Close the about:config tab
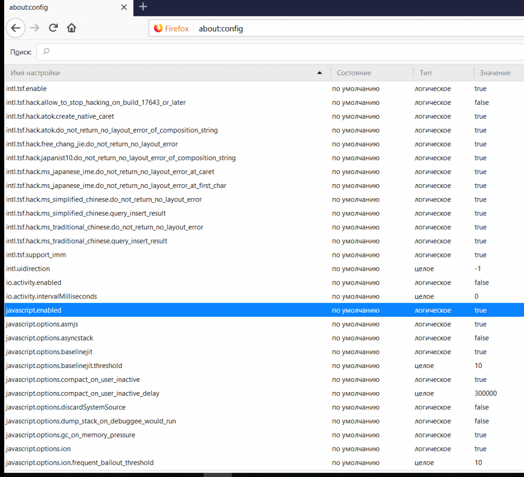The width and height of the screenshot is (524, 477). pos(123,7)
